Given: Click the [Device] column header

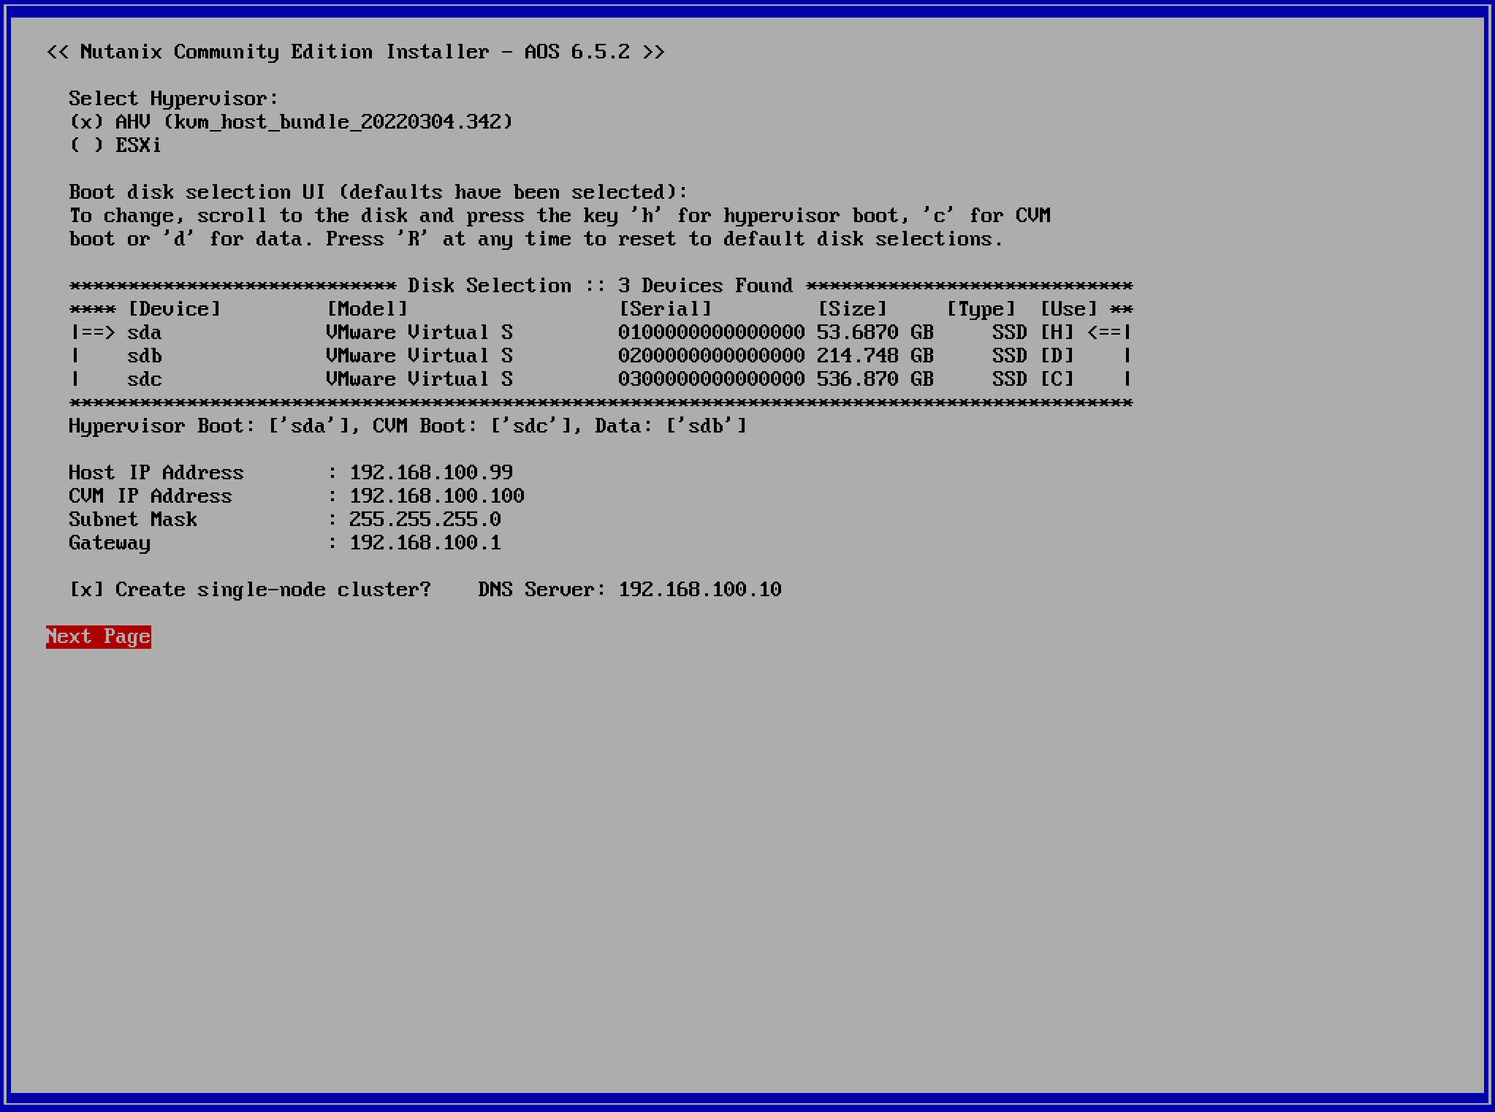Looking at the screenshot, I should (x=174, y=309).
